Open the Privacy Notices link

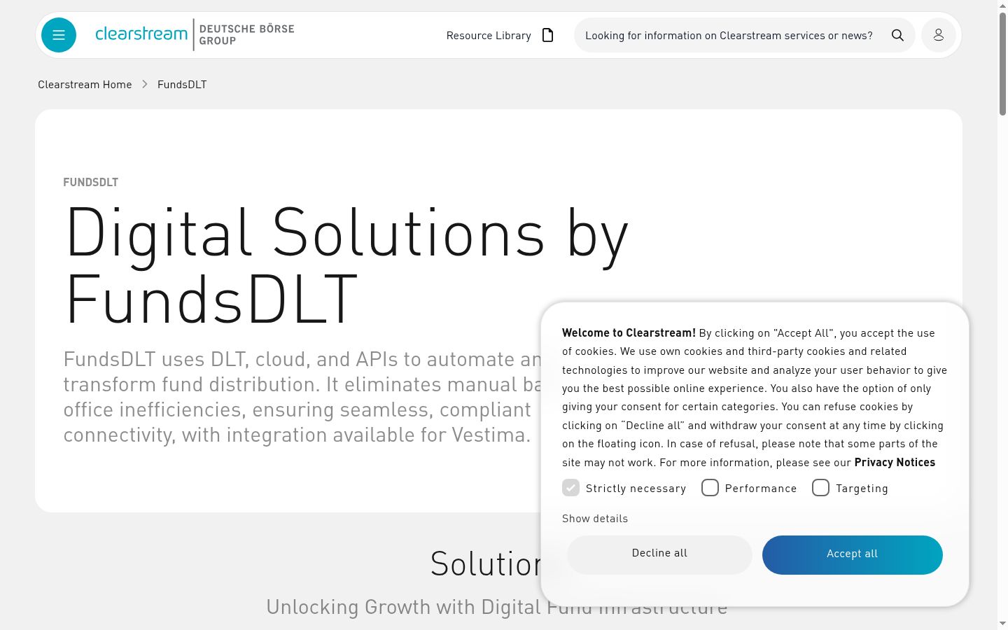(895, 463)
